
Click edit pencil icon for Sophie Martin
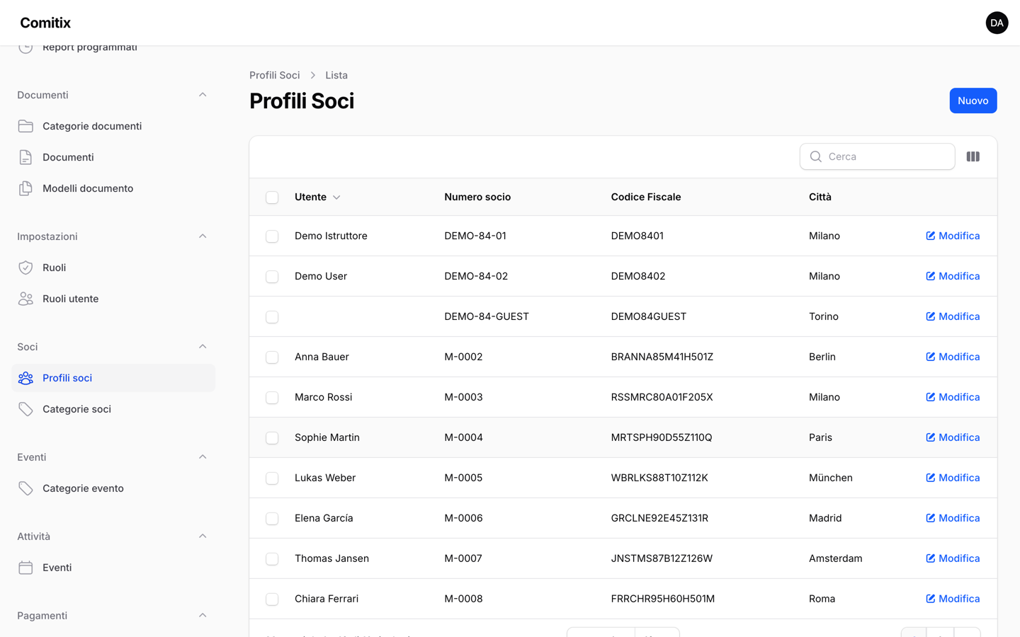931,437
